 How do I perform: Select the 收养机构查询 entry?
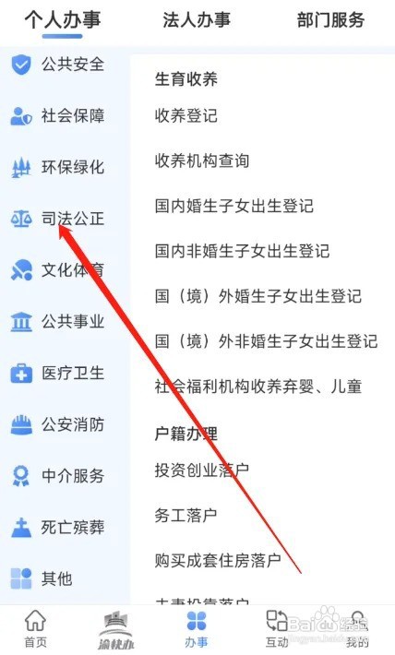pyautogui.click(x=202, y=161)
